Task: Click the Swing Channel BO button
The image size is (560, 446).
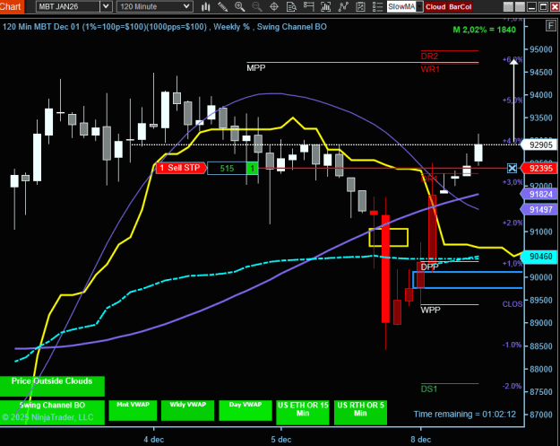Action: point(52,412)
